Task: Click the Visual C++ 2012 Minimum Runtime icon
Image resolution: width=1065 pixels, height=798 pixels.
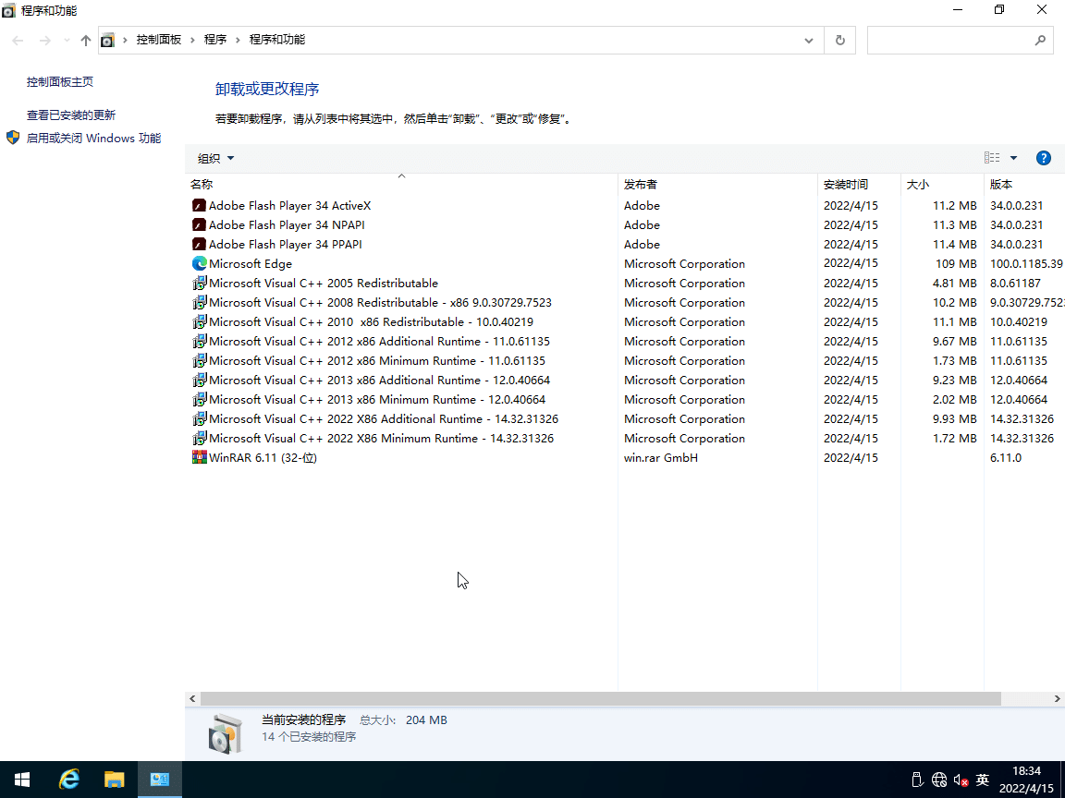Action: click(x=199, y=360)
